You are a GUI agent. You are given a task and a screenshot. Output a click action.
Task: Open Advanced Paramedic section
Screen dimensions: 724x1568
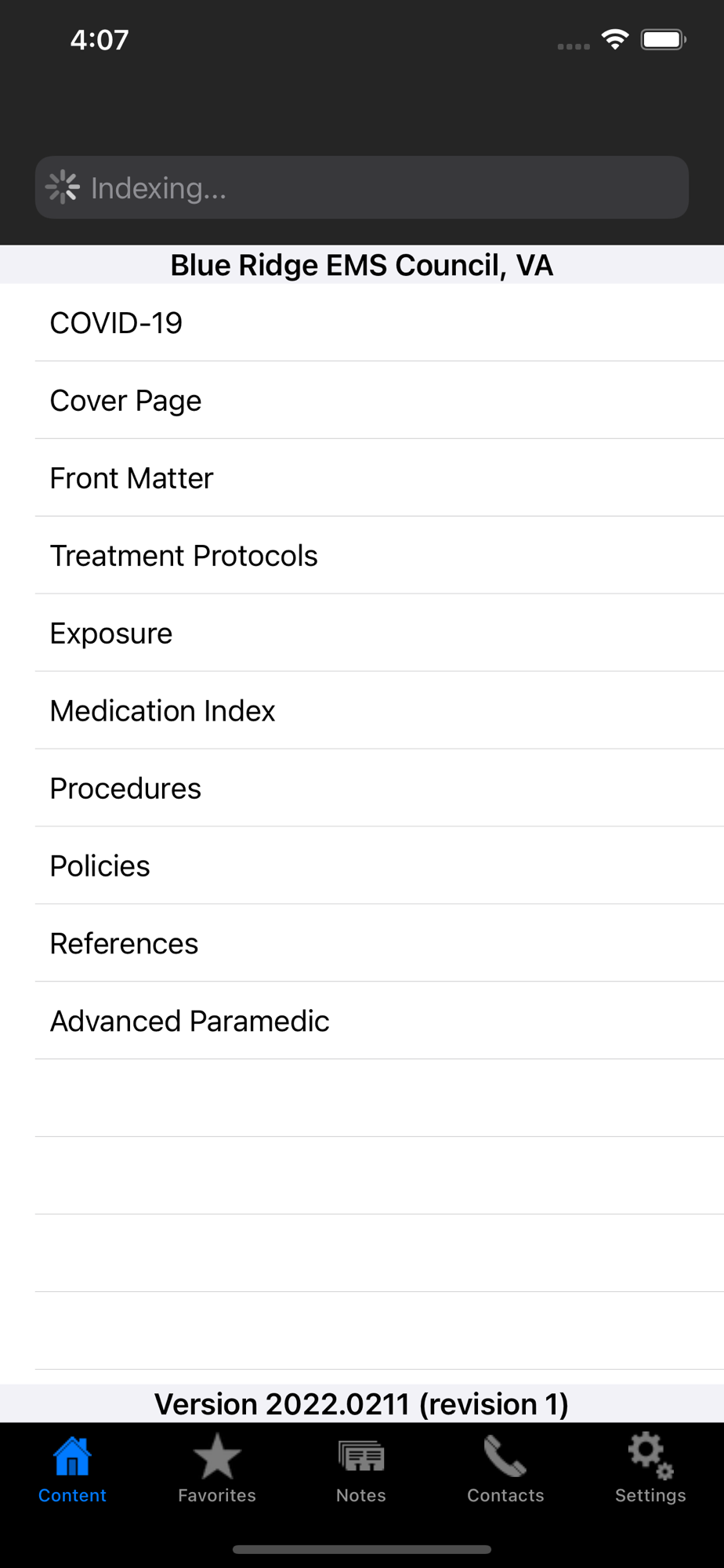pos(190,1022)
